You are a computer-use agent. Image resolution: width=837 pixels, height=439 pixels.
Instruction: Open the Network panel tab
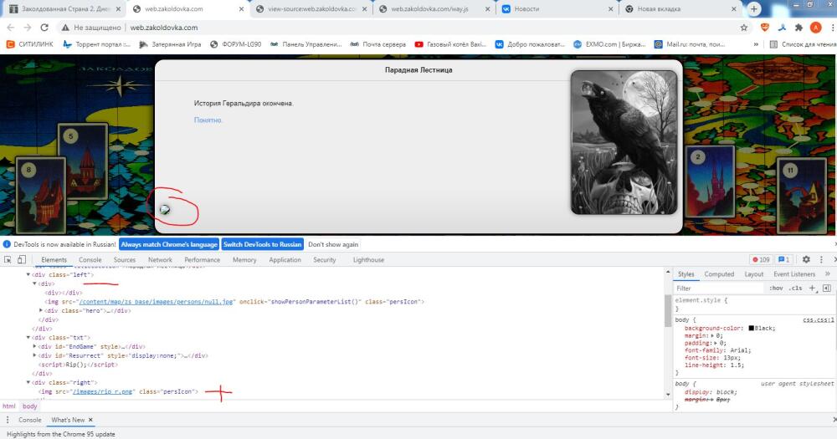[x=160, y=260]
